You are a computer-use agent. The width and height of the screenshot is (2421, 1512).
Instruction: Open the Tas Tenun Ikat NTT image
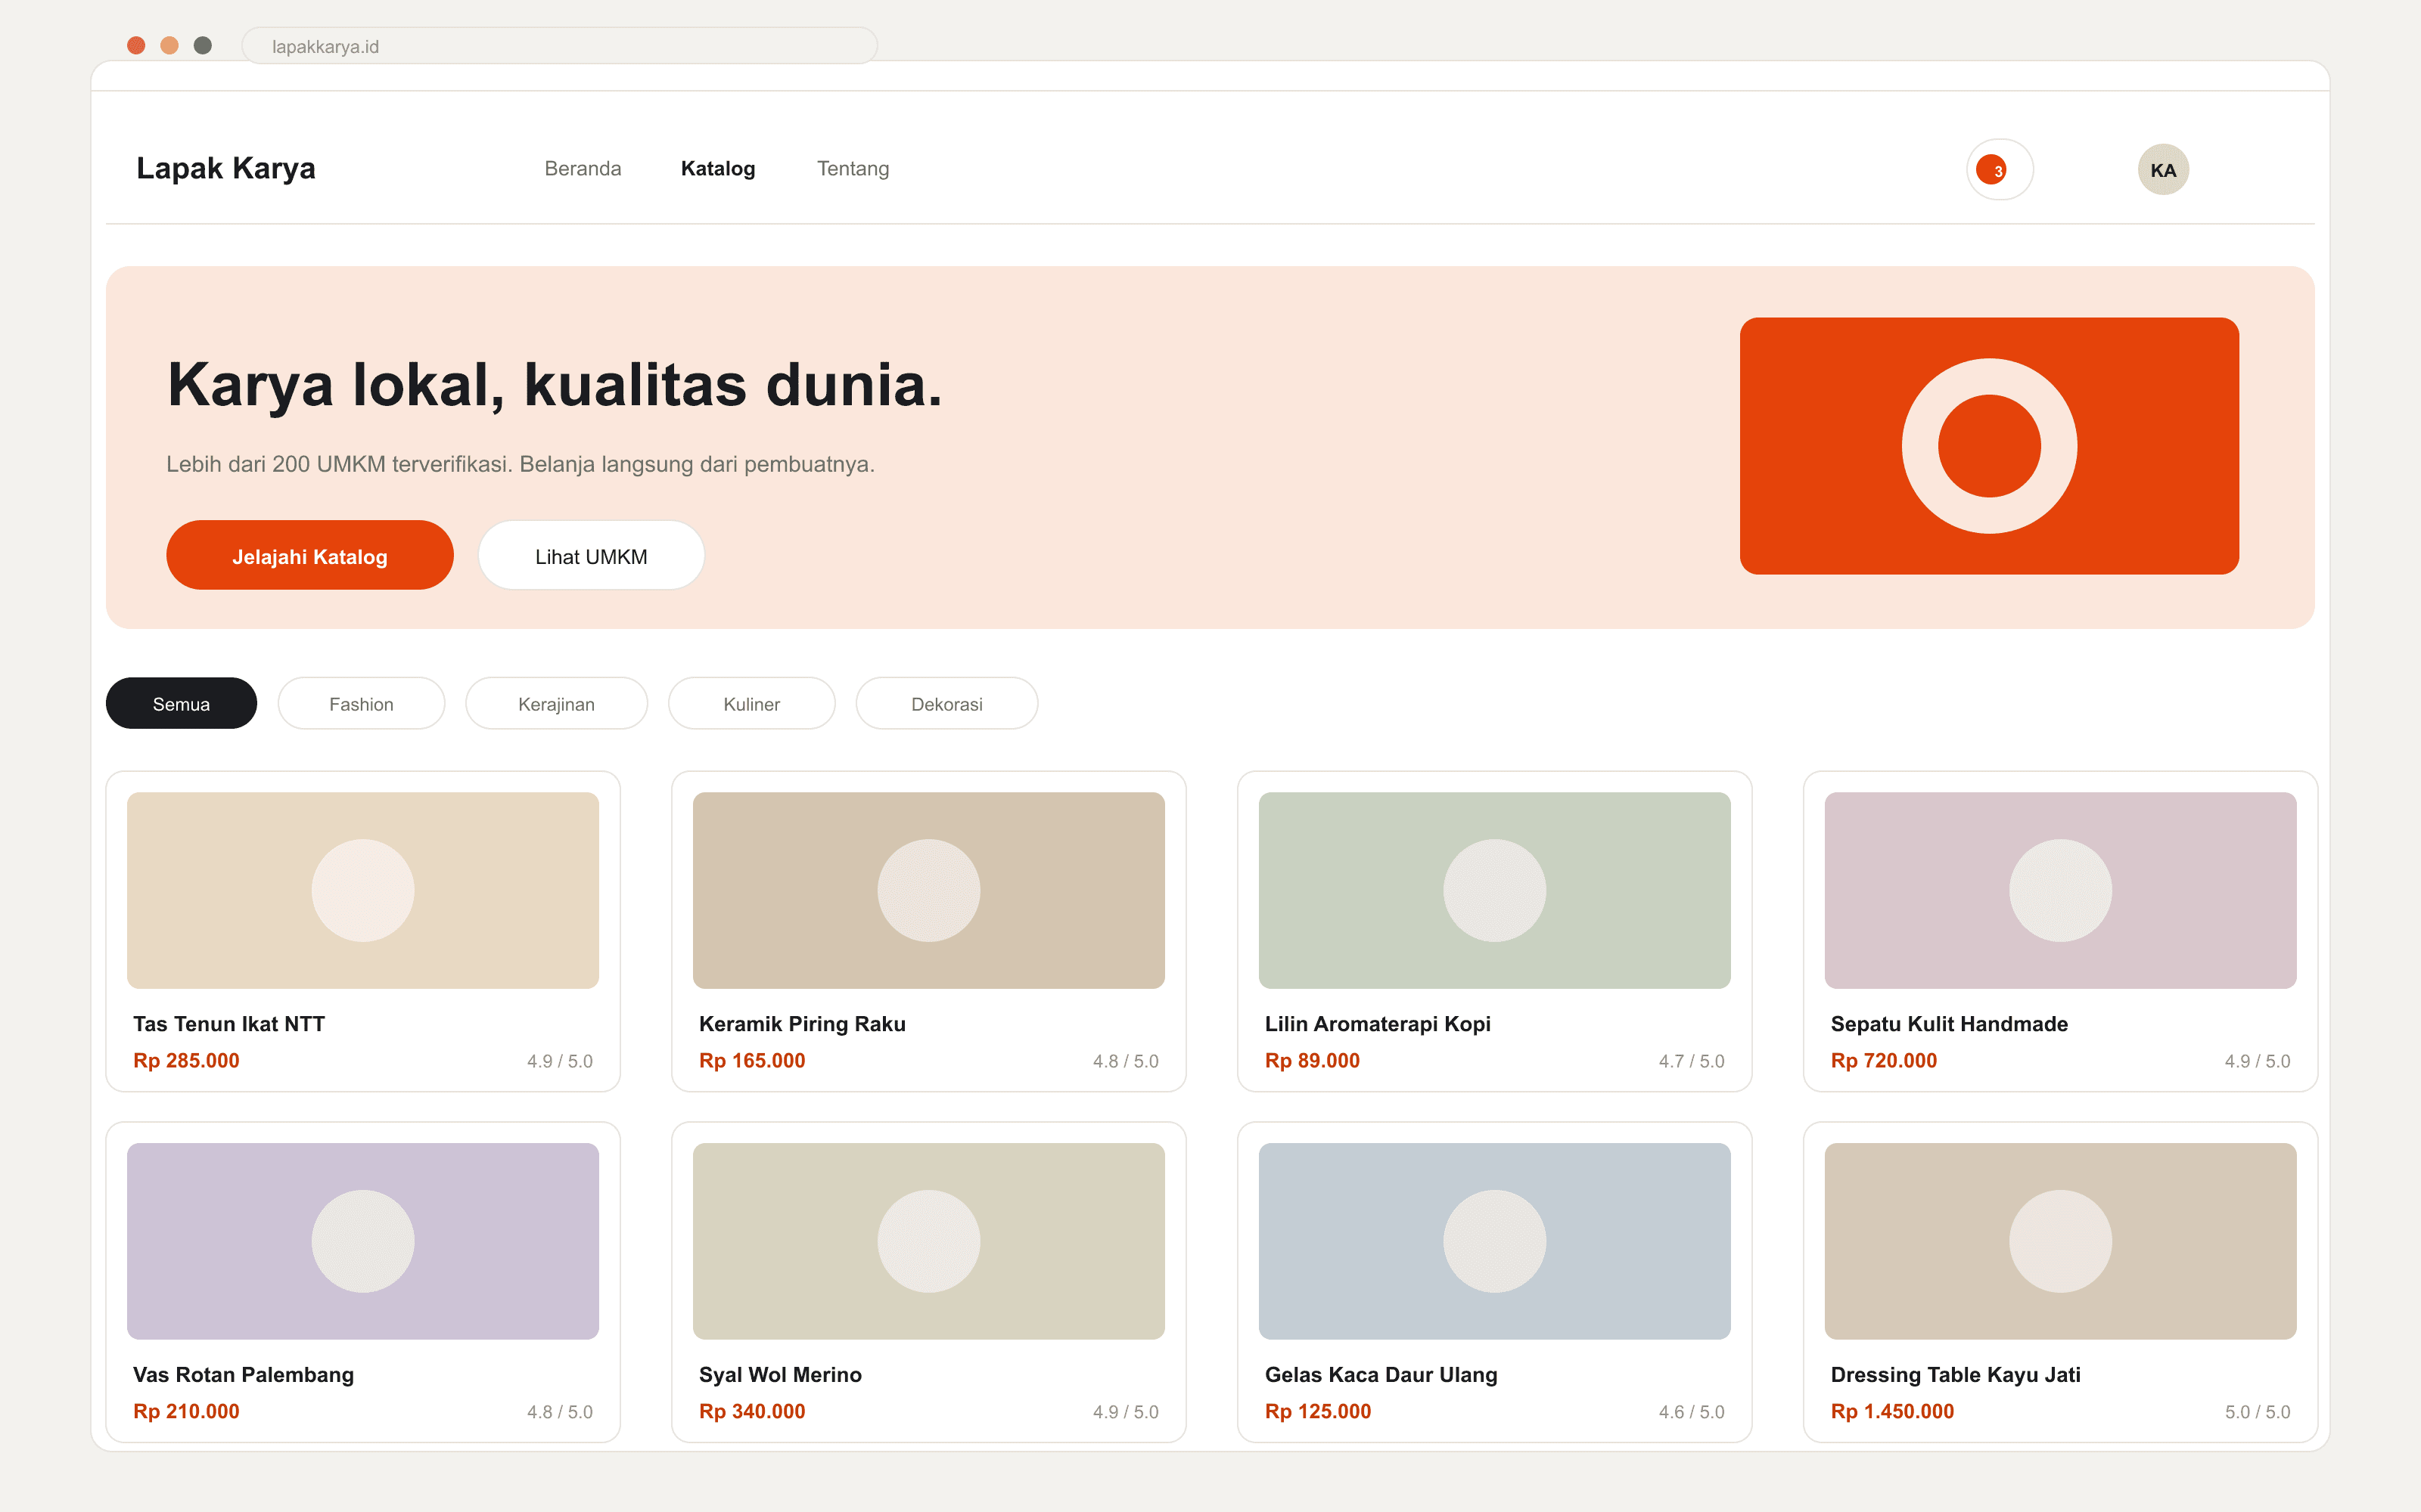363,890
